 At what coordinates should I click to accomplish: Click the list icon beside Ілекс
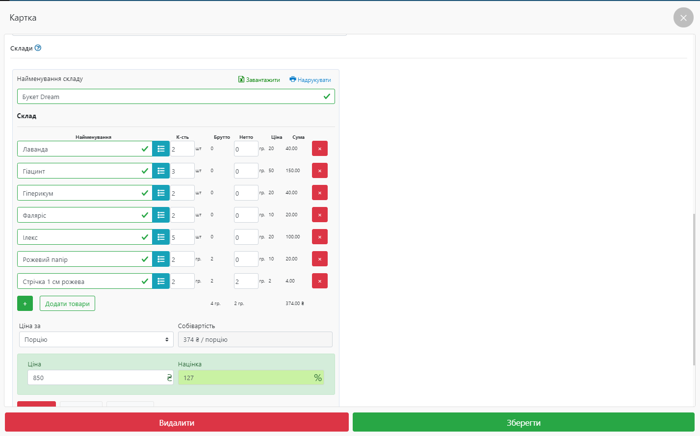pos(161,237)
